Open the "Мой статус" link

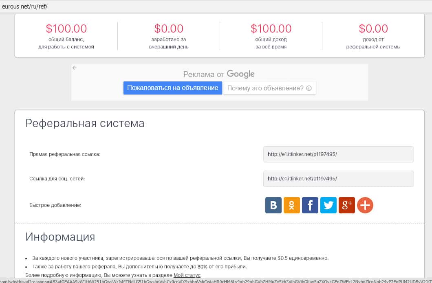point(187,275)
